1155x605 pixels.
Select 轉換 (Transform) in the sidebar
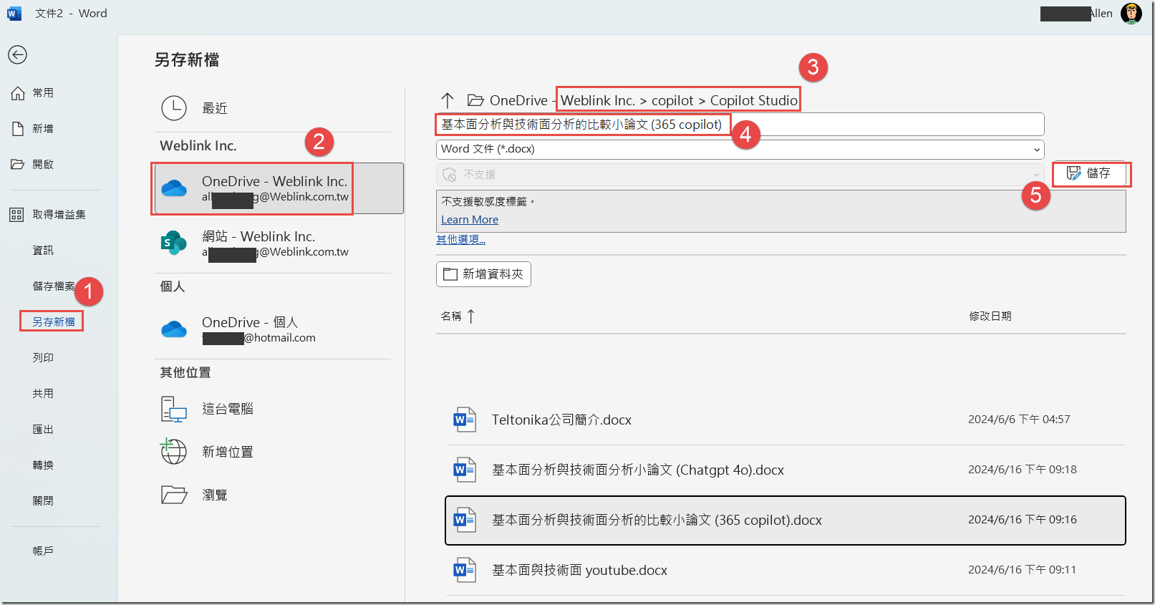coord(43,465)
